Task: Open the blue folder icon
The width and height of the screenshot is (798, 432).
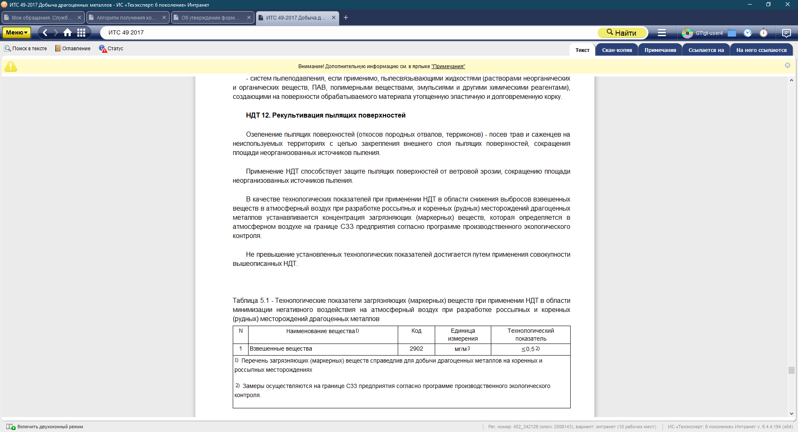Action: tap(732, 33)
